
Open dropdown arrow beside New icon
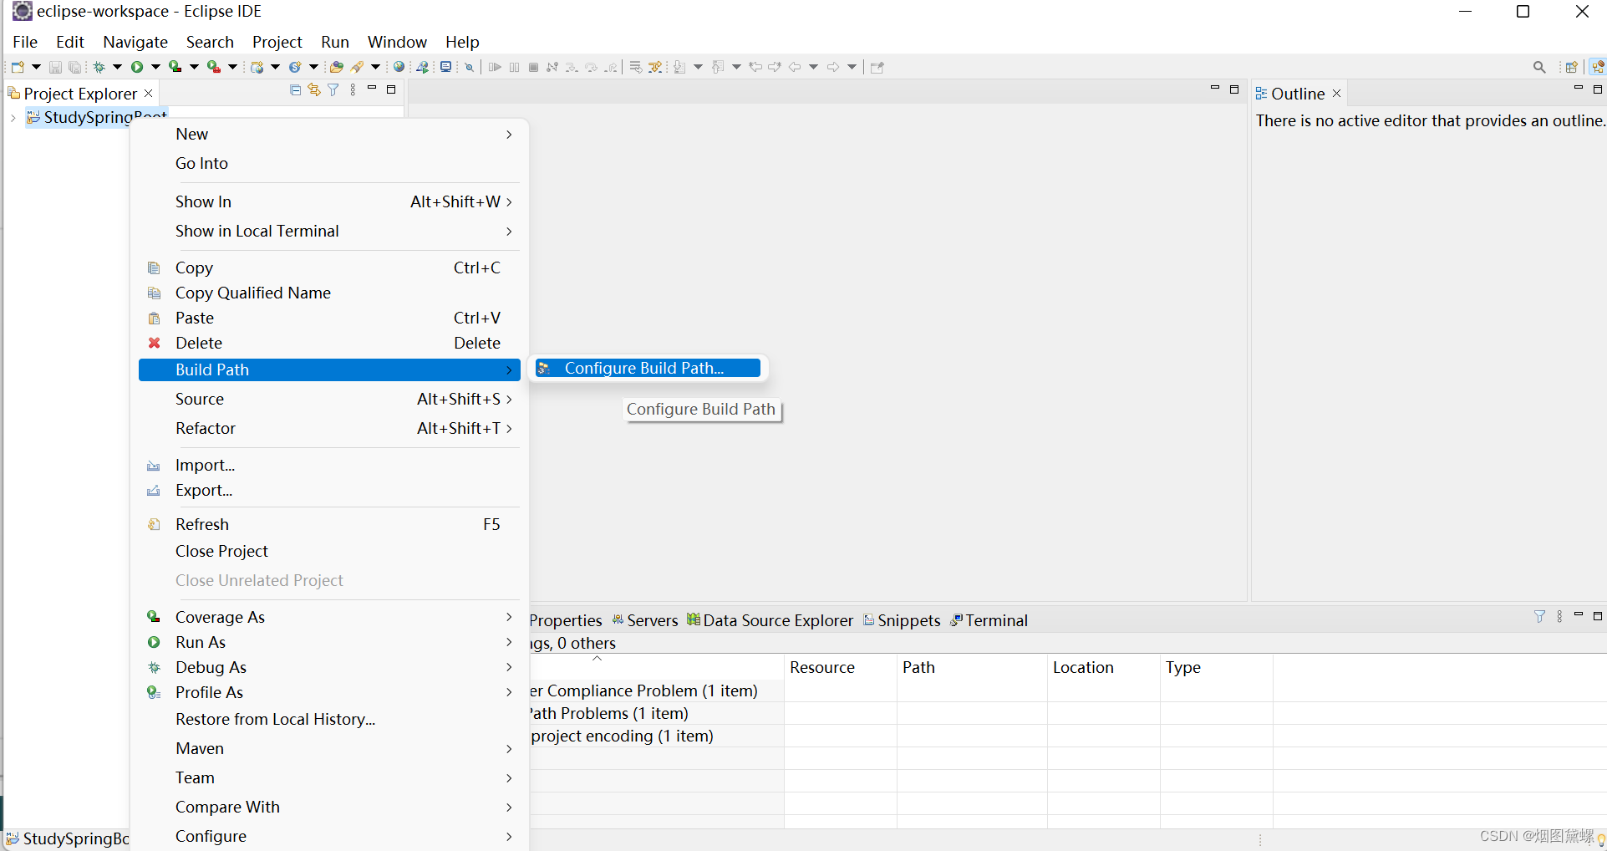(36, 67)
